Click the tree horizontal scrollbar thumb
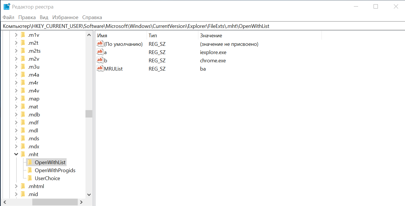 click(x=55, y=202)
